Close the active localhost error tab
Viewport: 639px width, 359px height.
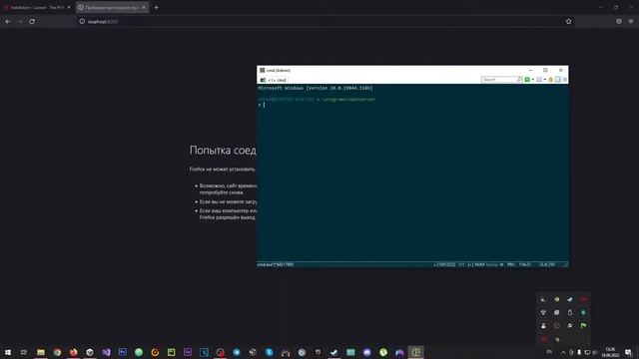point(144,7)
